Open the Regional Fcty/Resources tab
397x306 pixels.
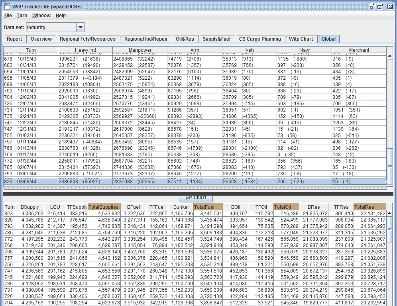[x=88, y=39]
